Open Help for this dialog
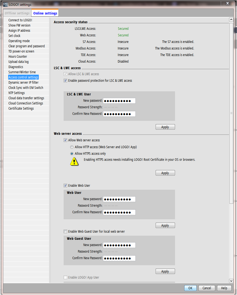237x295 pixels. pyautogui.click(x=224, y=288)
